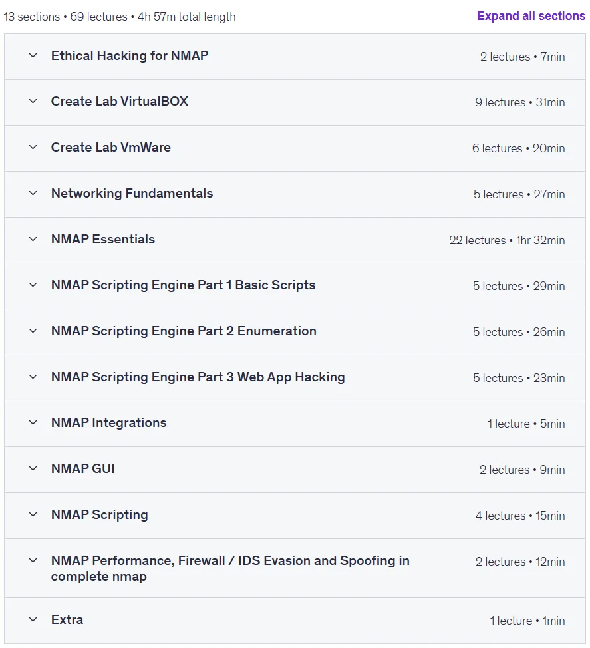The height and width of the screenshot is (648, 590).
Task: Open NMAP Essentials chevron
Action: (33, 239)
